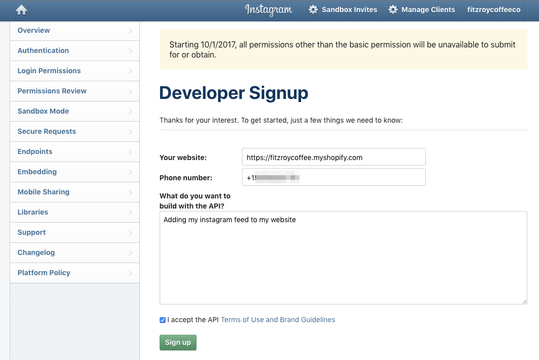The image size is (539, 360).
Task: Click the chevron on the Embedding row
Action: coord(130,172)
